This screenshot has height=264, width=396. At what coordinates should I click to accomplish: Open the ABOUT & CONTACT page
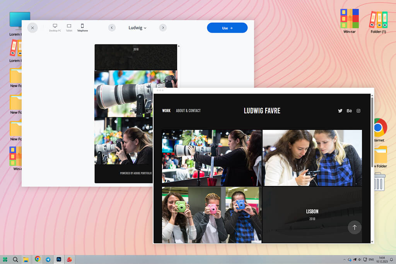click(x=188, y=111)
